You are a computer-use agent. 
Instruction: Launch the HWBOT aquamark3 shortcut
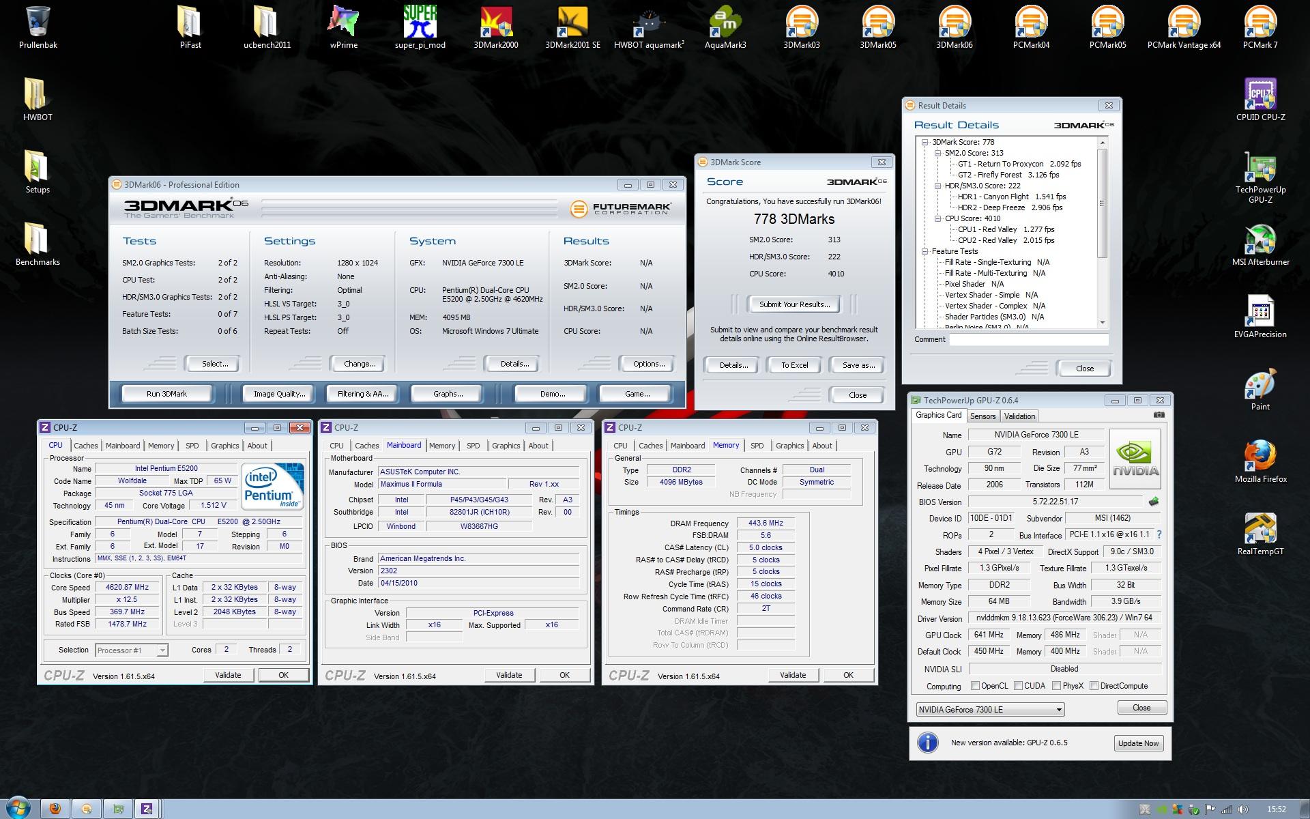click(649, 27)
